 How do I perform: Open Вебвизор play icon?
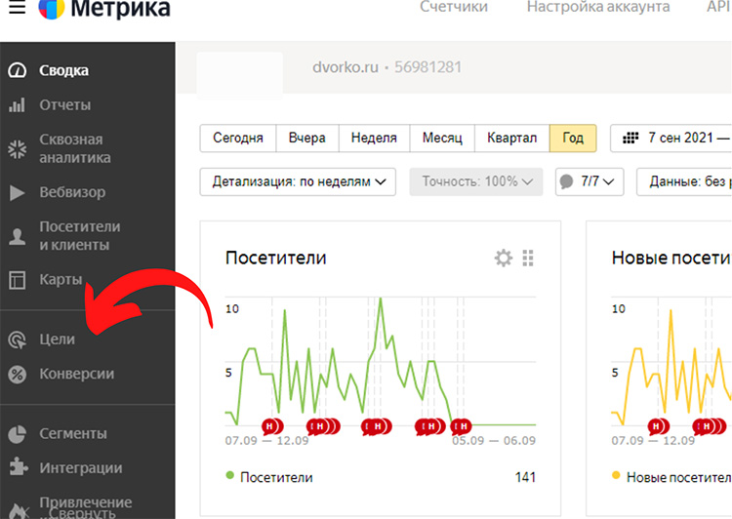point(18,192)
